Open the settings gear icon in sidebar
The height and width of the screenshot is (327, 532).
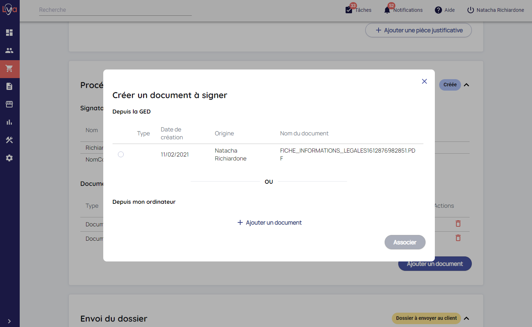(9, 158)
